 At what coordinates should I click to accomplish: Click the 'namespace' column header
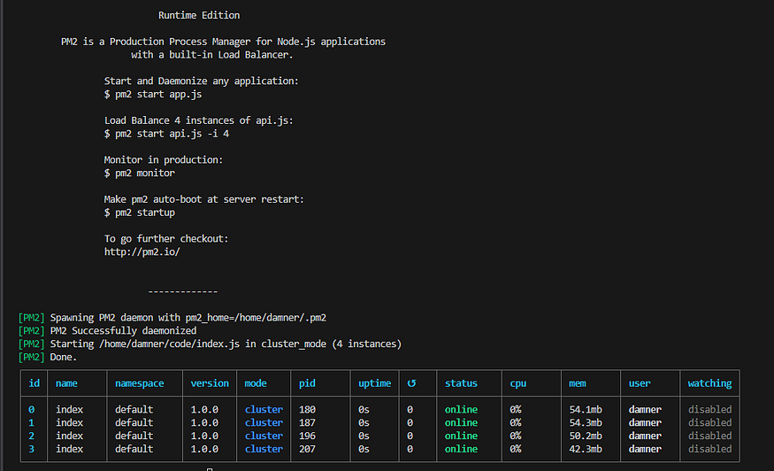[139, 383]
